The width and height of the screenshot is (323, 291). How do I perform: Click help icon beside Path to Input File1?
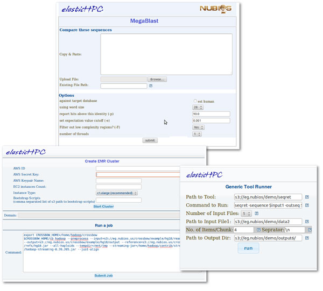(307, 222)
